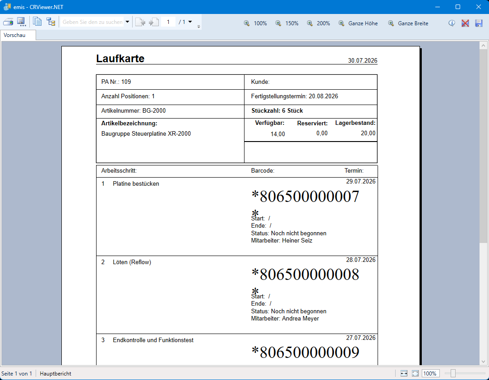
Task: Click the Verfügbar value 14,00
Action: [277, 134]
